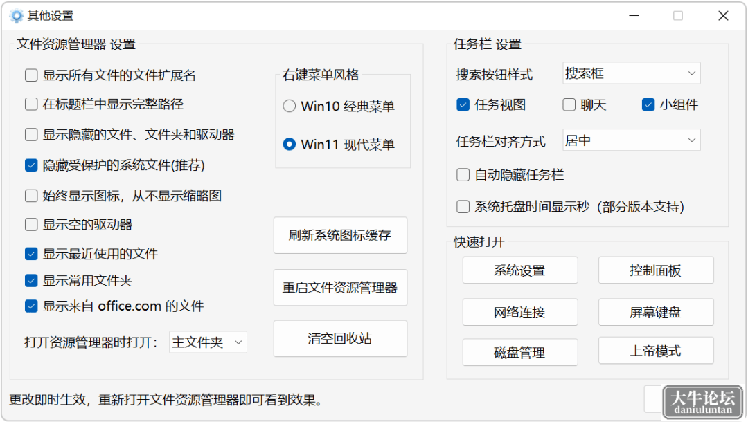The height and width of the screenshot is (424, 748).
Task: Click the 任务栏对齐方式 label text
Action: pyautogui.click(x=501, y=142)
